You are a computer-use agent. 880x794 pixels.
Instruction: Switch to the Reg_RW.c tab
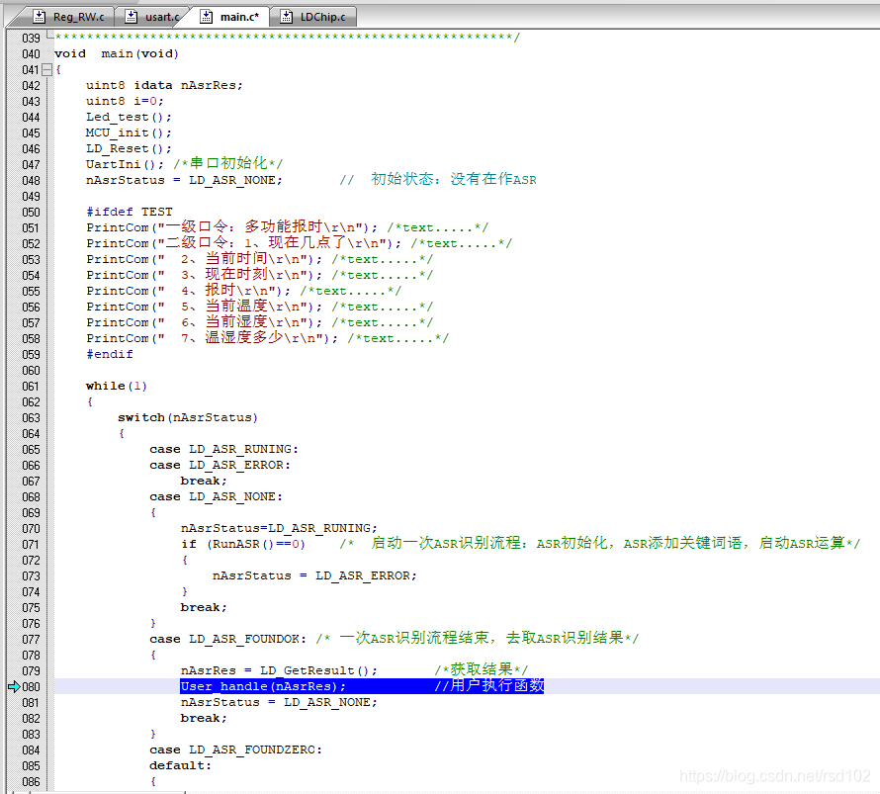pyautogui.click(x=68, y=17)
